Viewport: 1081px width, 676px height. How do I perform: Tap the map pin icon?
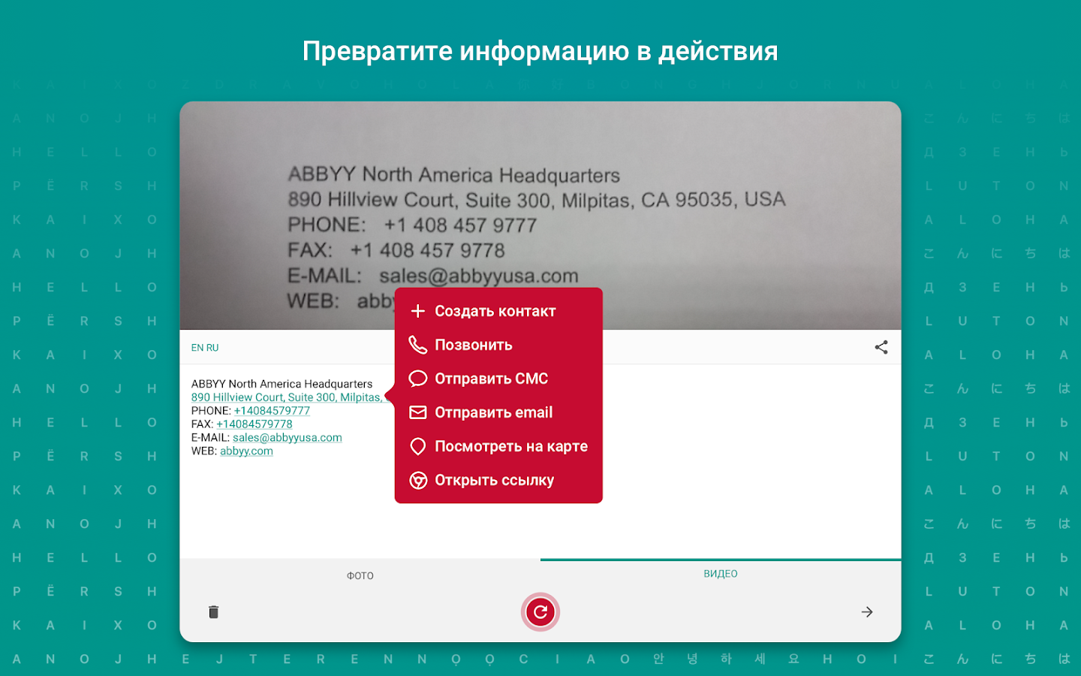[x=418, y=446]
